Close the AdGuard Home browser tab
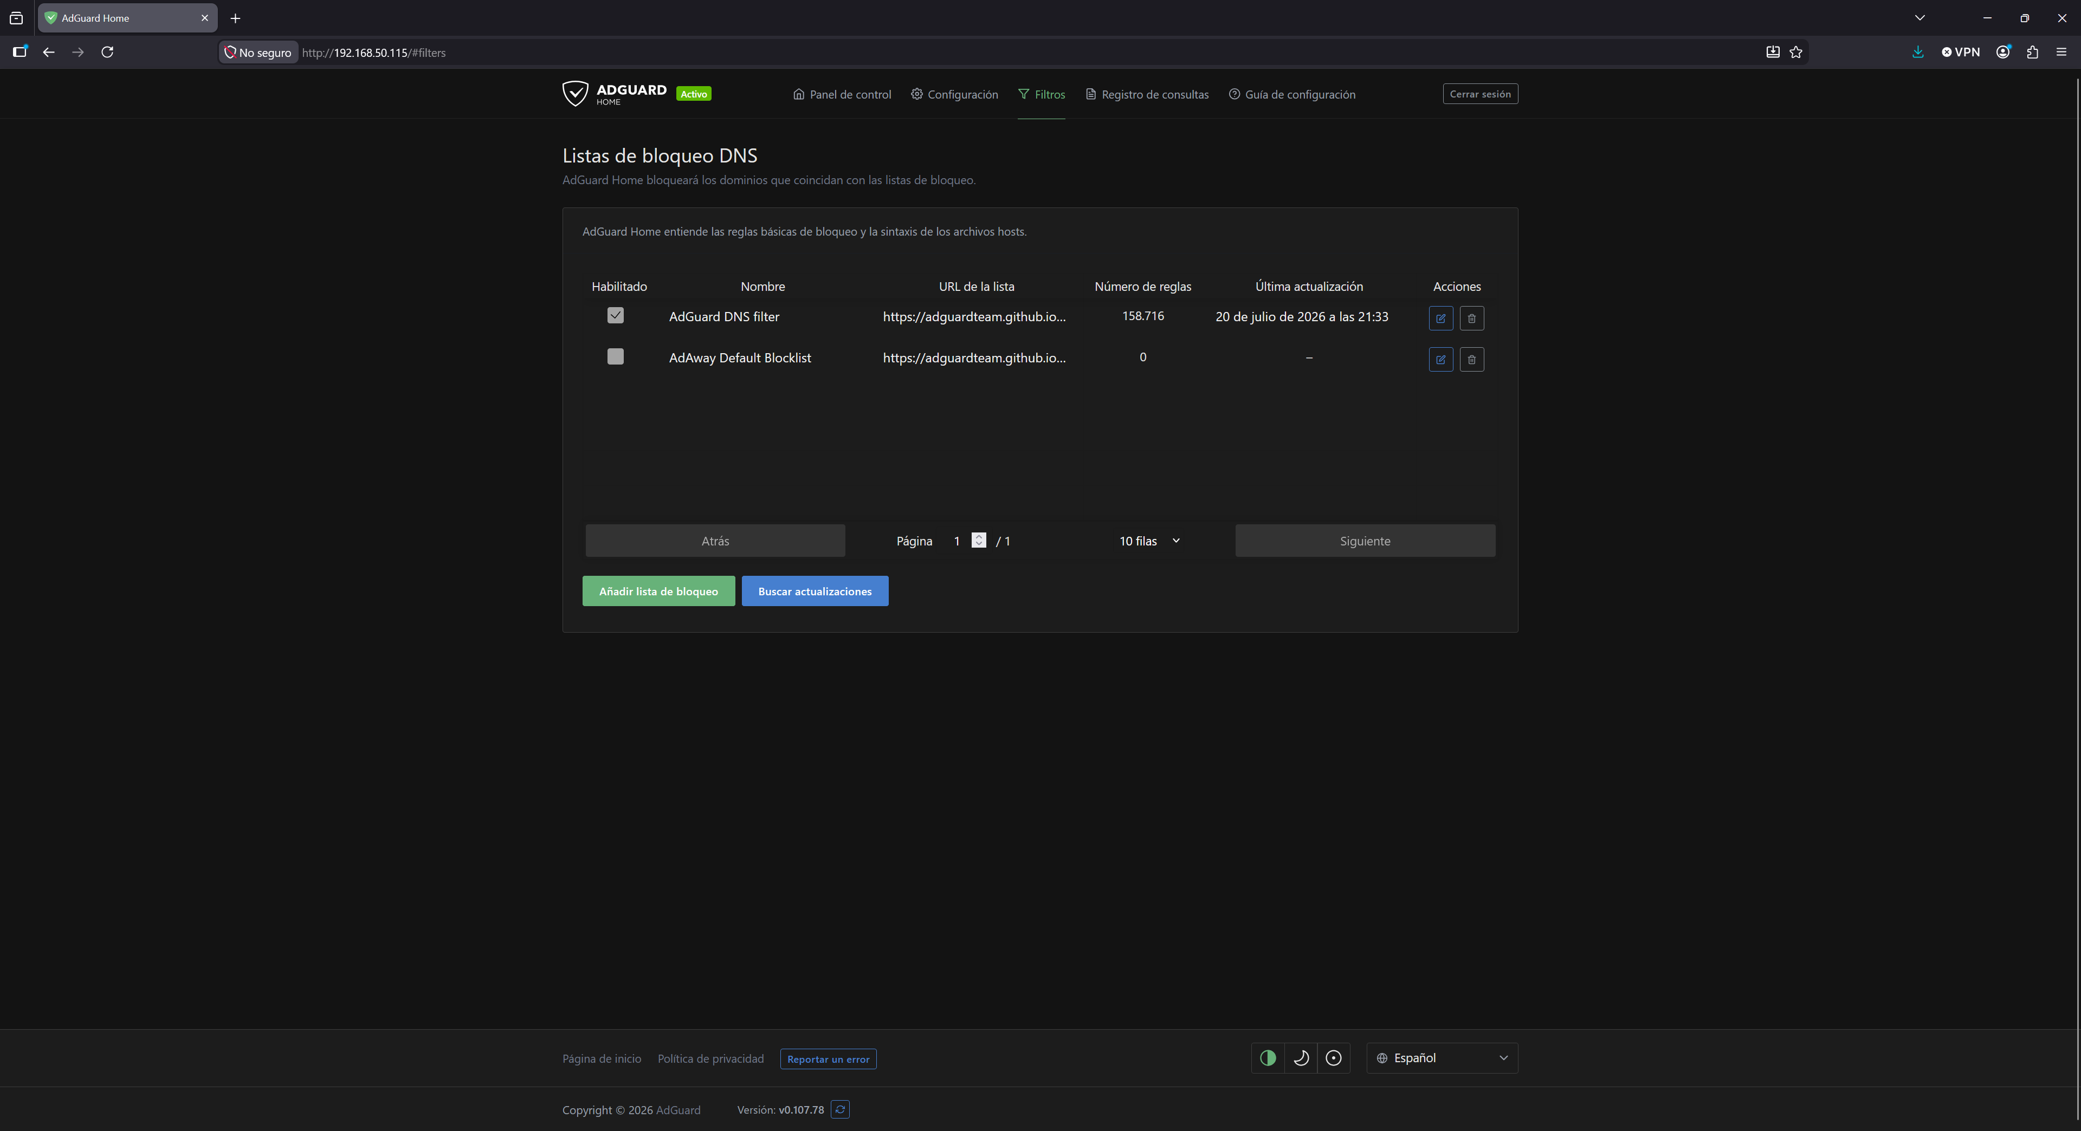This screenshot has height=1131, width=2081. (204, 18)
